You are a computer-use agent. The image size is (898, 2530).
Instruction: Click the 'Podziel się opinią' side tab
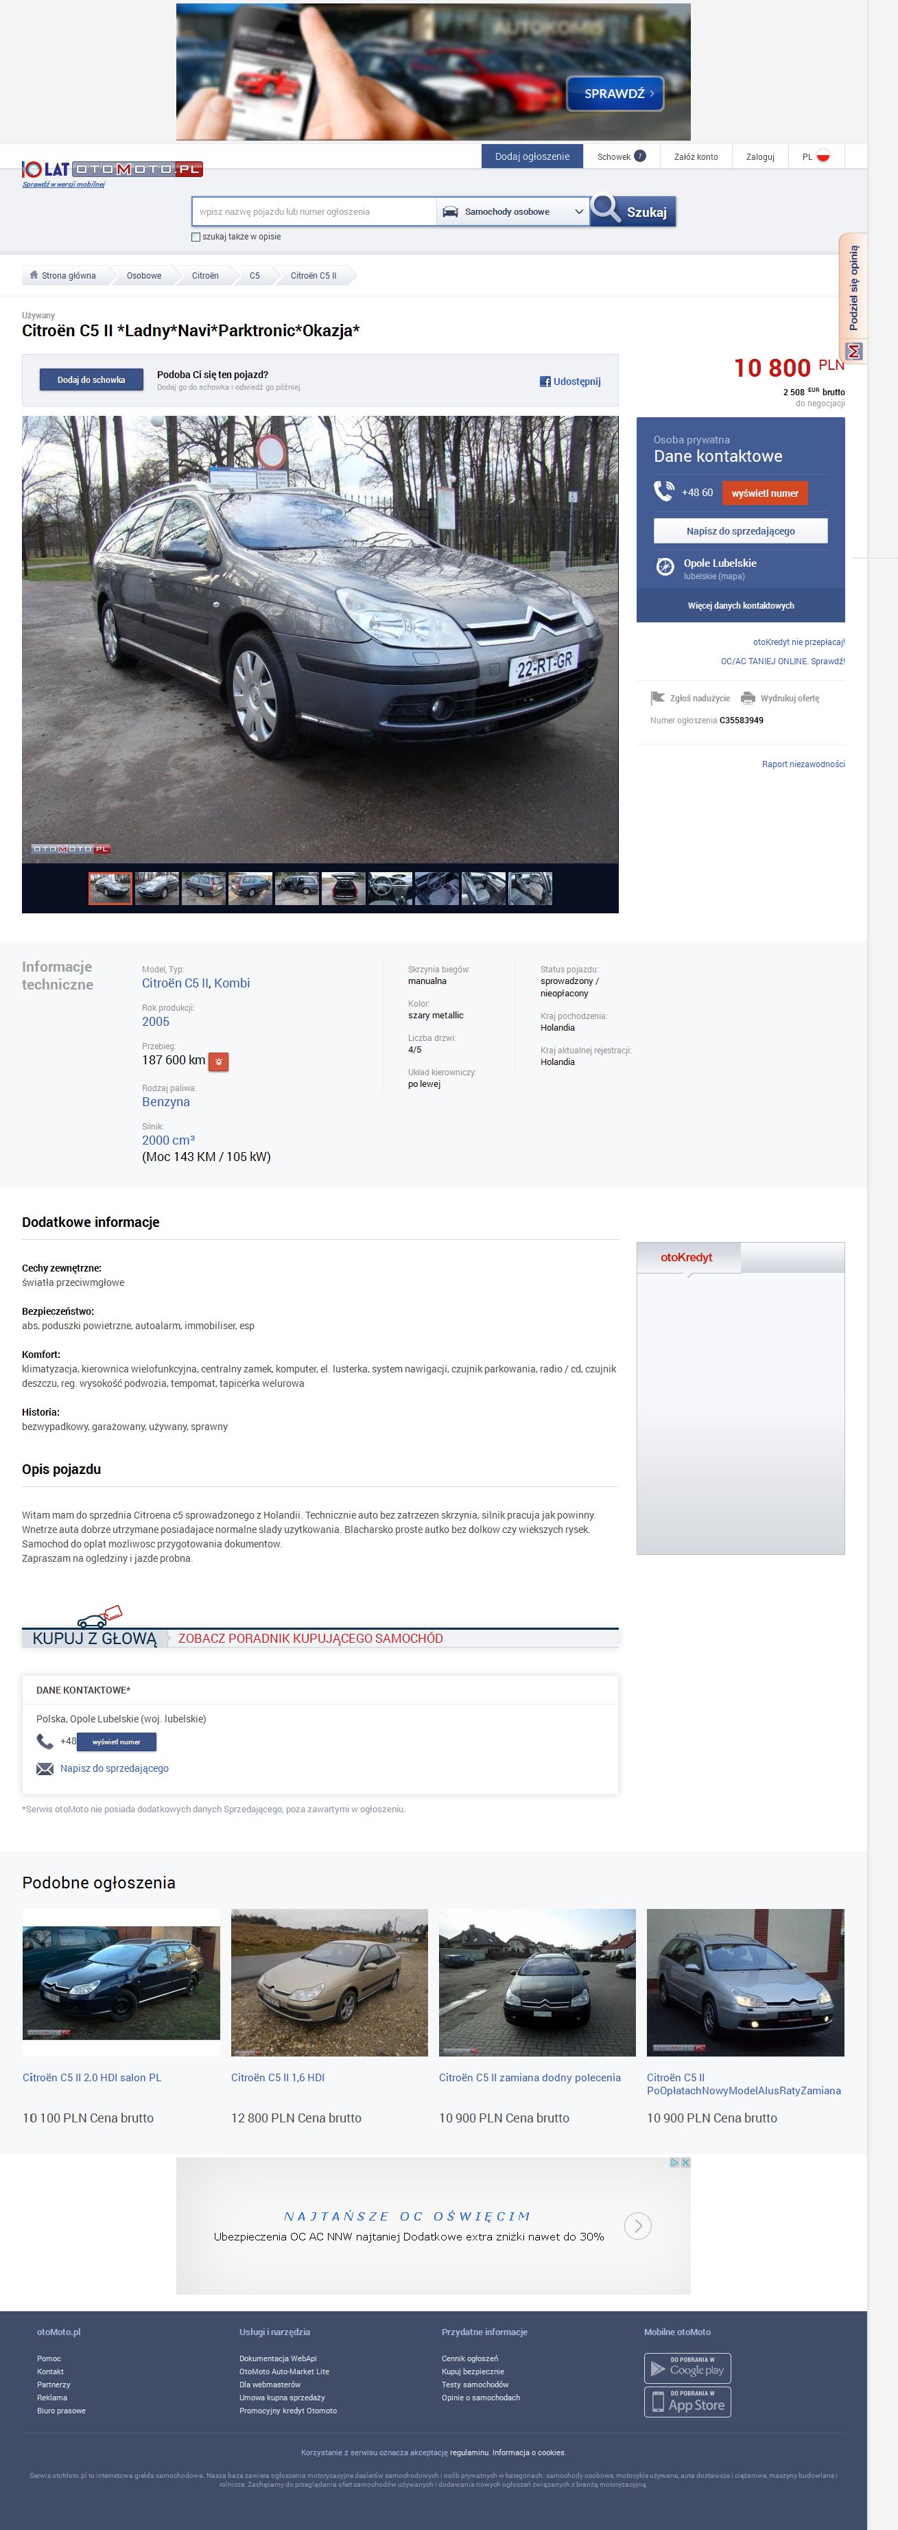(853, 298)
